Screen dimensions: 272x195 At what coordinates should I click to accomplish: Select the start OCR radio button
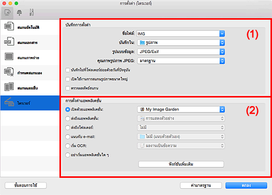[x=67, y=145]
